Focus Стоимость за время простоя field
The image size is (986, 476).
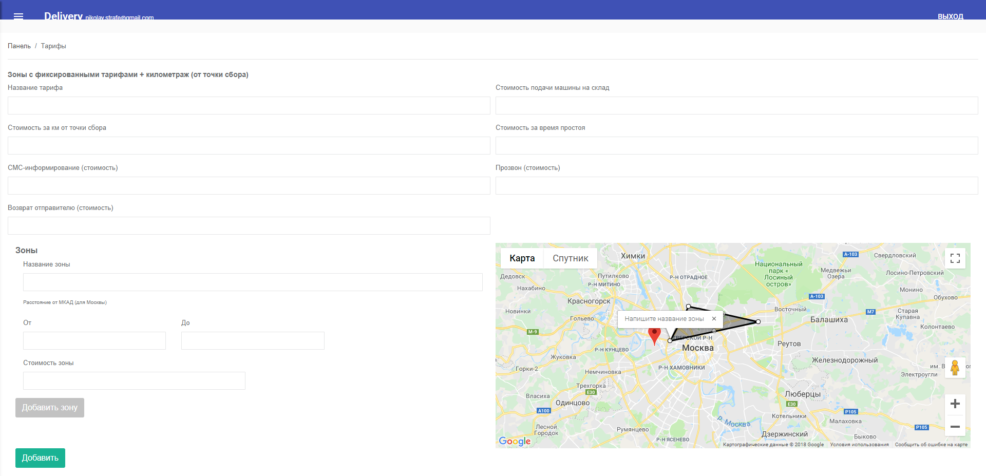pos(737,145)
